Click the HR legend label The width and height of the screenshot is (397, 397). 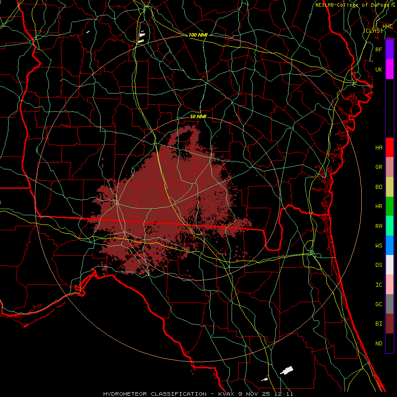[x=379, y=206]
